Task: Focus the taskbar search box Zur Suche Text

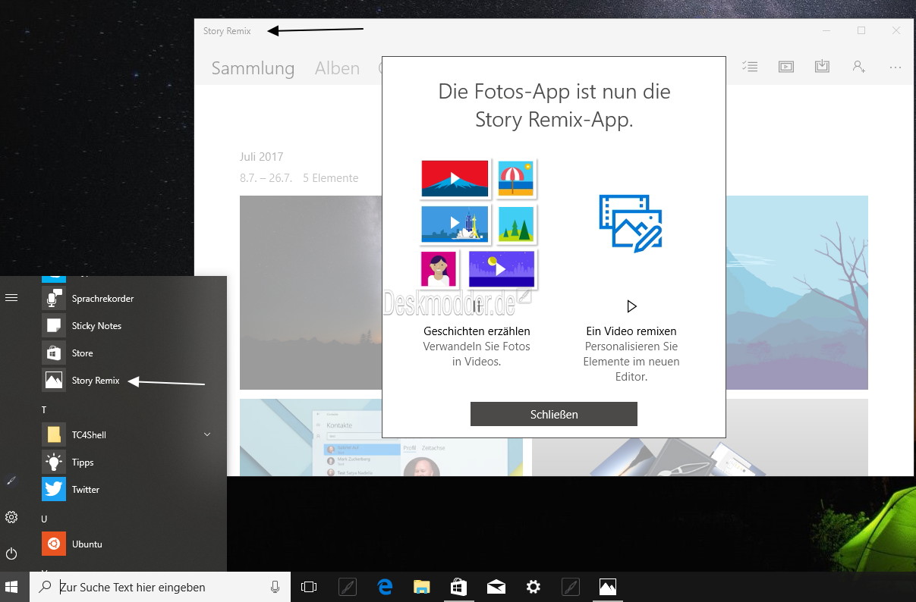Action: (160, 587)
